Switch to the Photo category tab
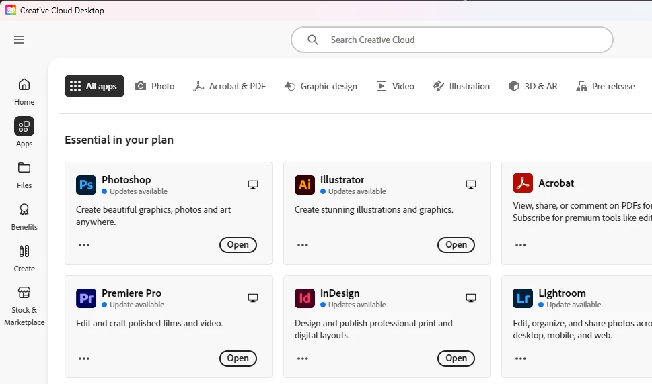 tap(155, 86)
